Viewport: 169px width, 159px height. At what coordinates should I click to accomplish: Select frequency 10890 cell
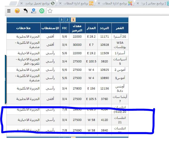tap(104, 78)
